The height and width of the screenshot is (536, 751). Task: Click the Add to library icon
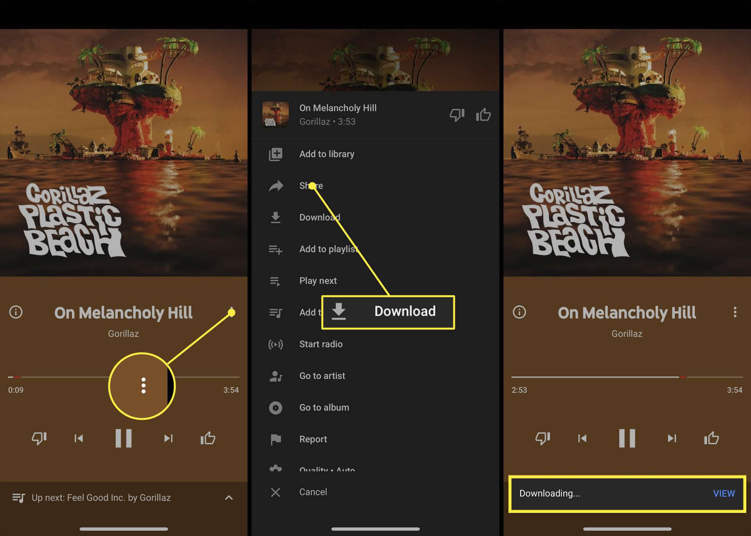pos(275,154)
